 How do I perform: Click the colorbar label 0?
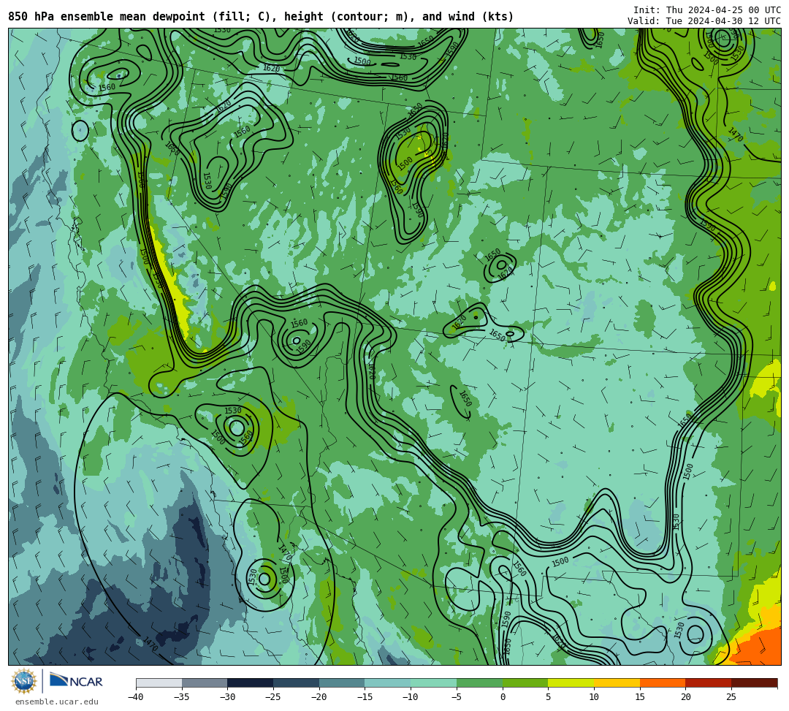point(503,697)
